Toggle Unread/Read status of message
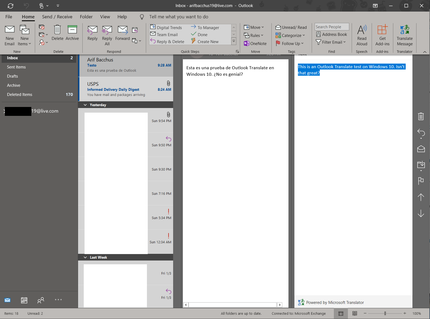This screenshot has height=319, width=430. pos(291,27)
